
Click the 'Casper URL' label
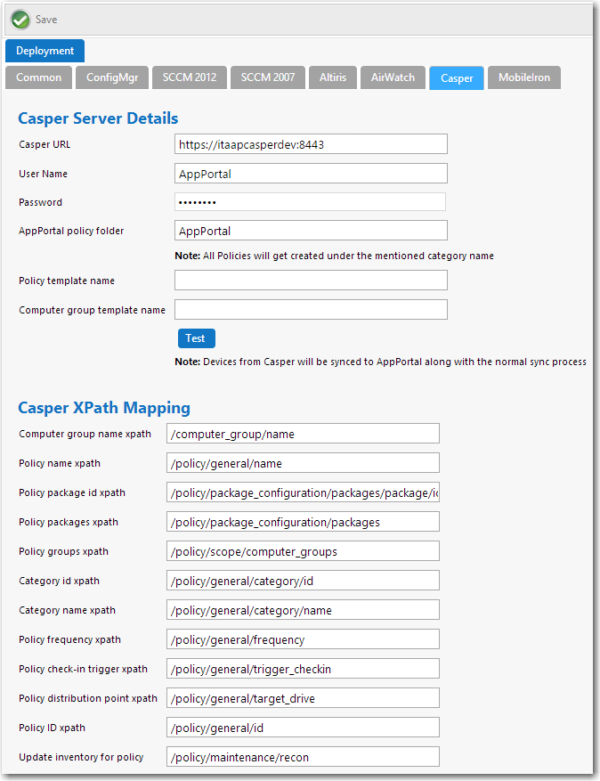45,144
